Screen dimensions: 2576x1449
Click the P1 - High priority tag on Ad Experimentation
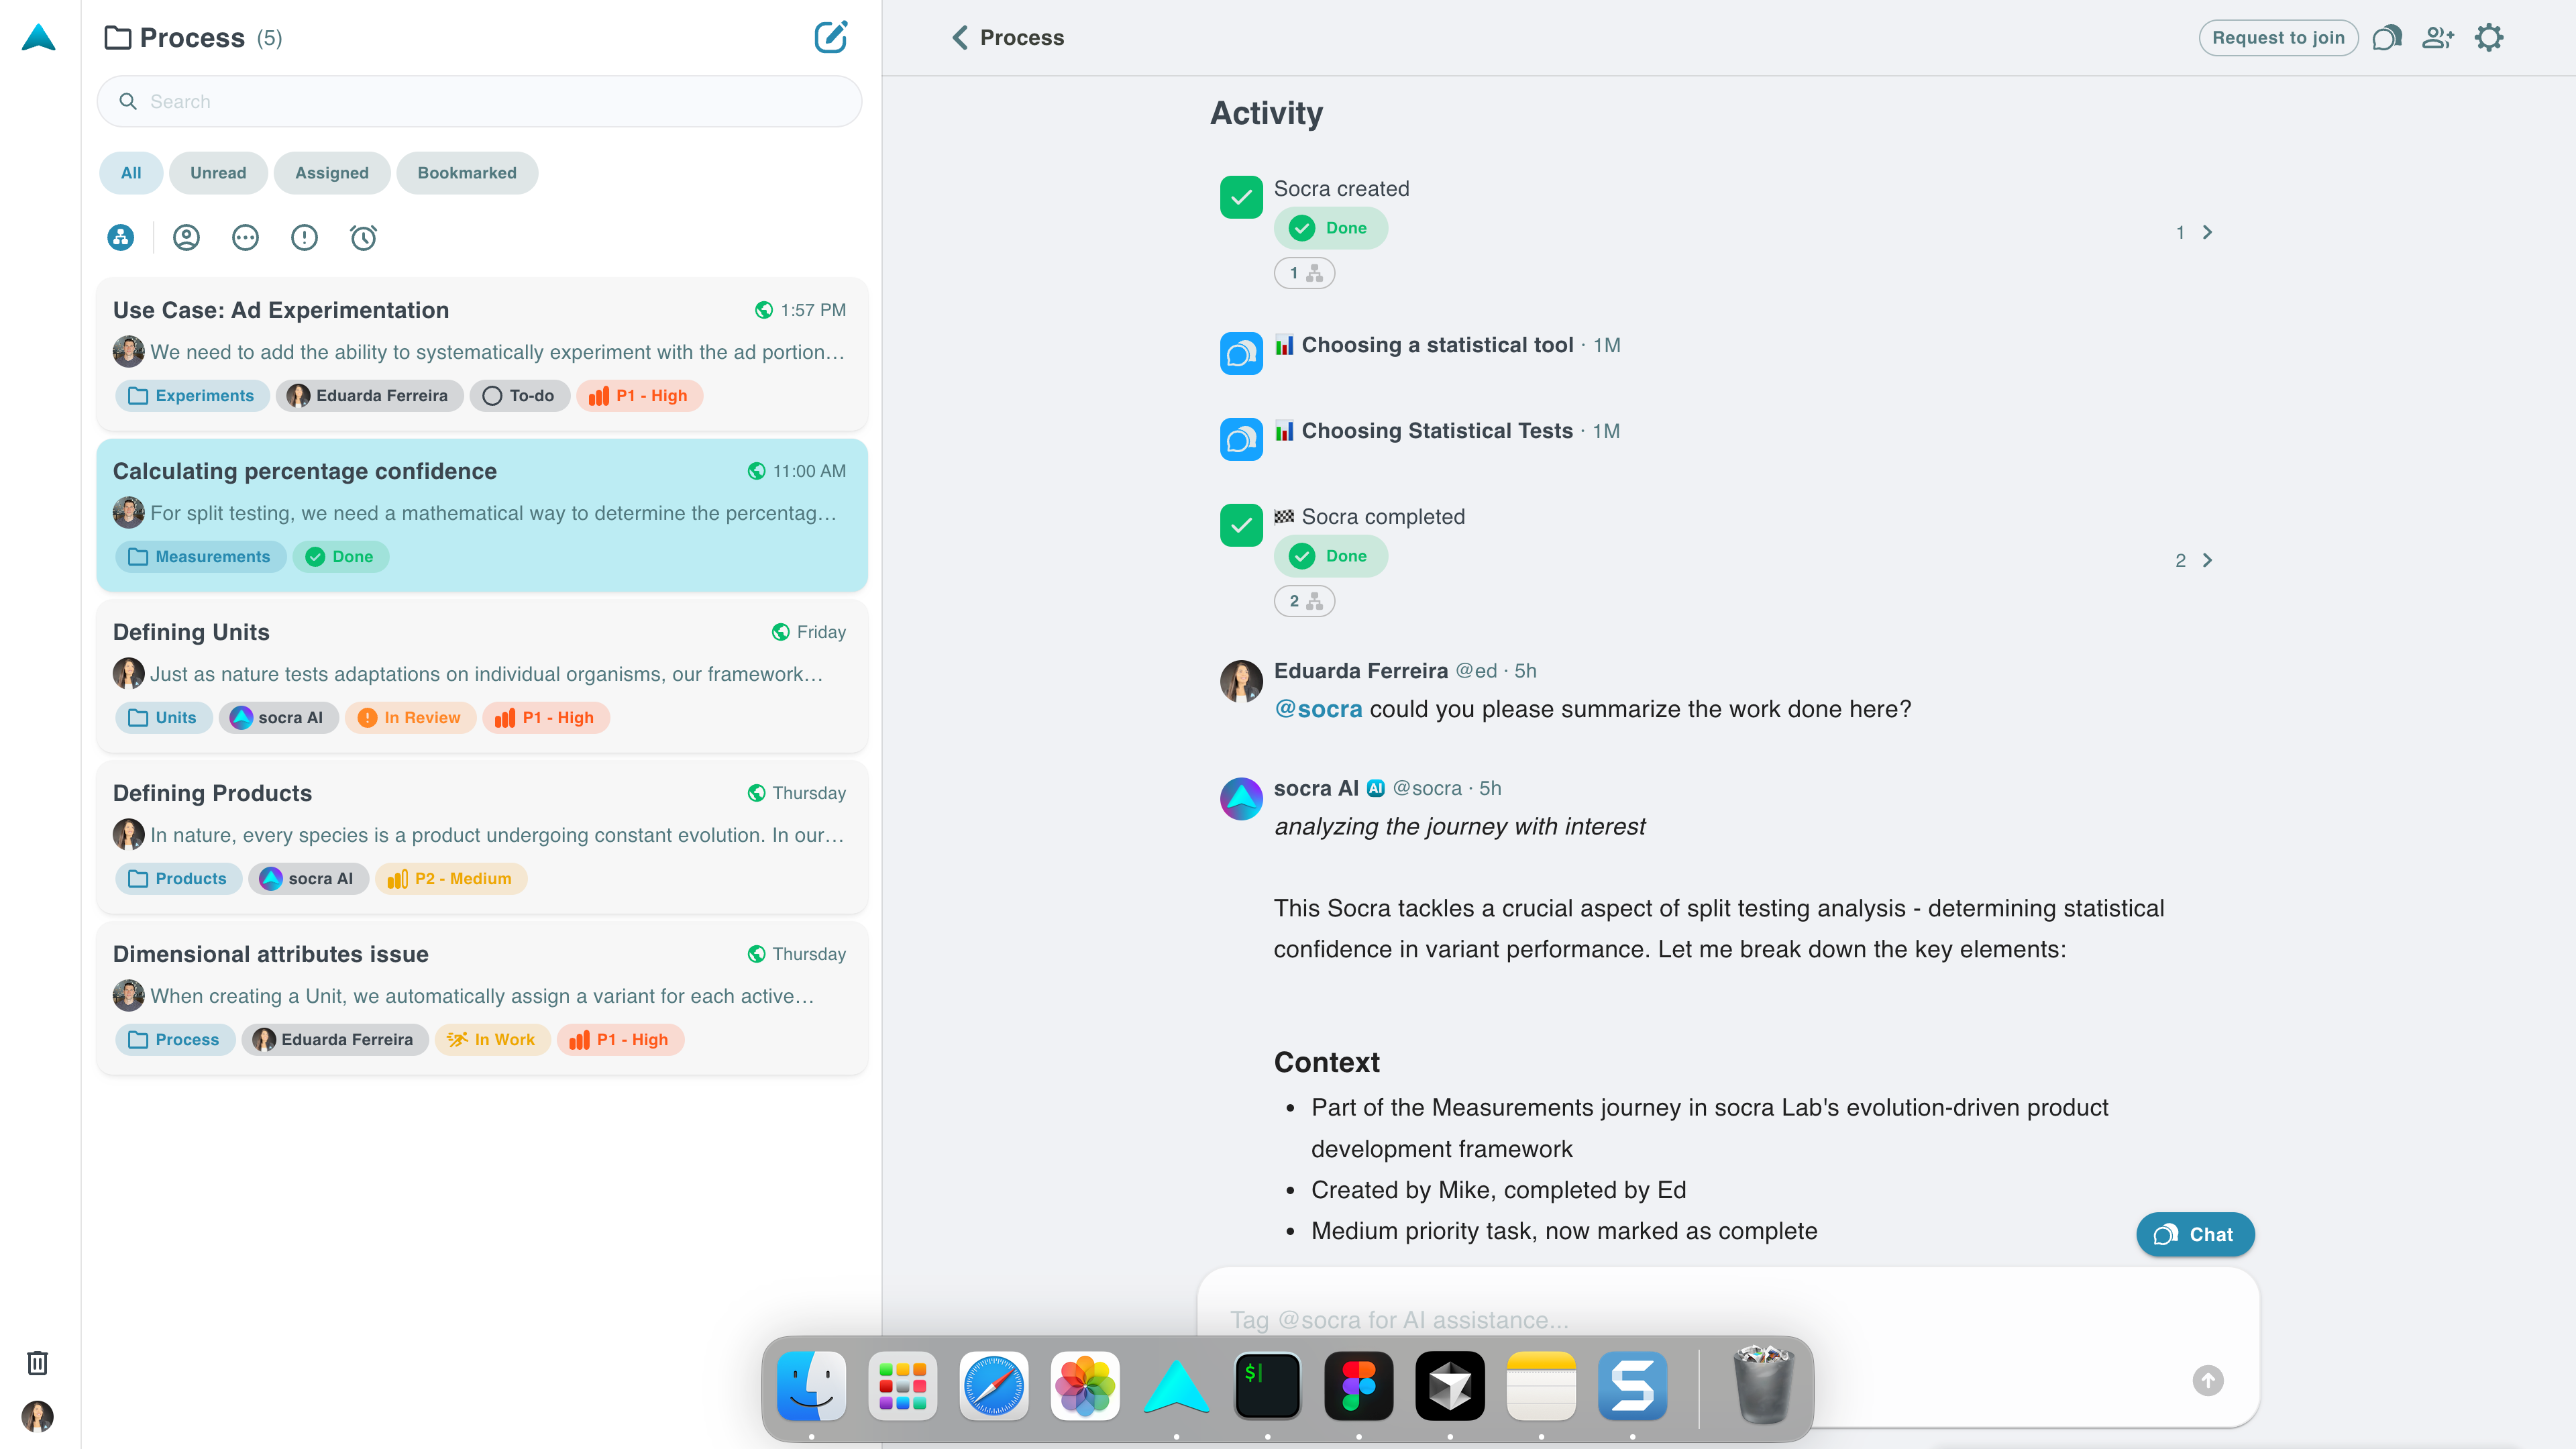pos(639,396)
